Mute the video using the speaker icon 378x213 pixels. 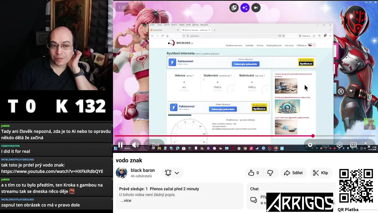tap(135, 145)
